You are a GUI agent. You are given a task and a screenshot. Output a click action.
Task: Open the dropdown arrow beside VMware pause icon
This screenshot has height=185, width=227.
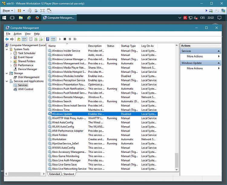pyautogui.click(x=24, y=11)
